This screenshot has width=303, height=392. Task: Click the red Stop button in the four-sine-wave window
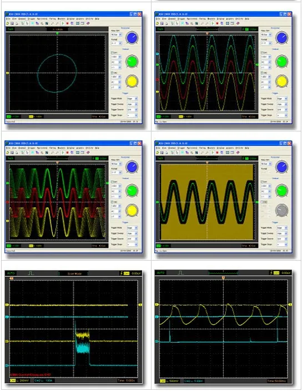(218, 23)
